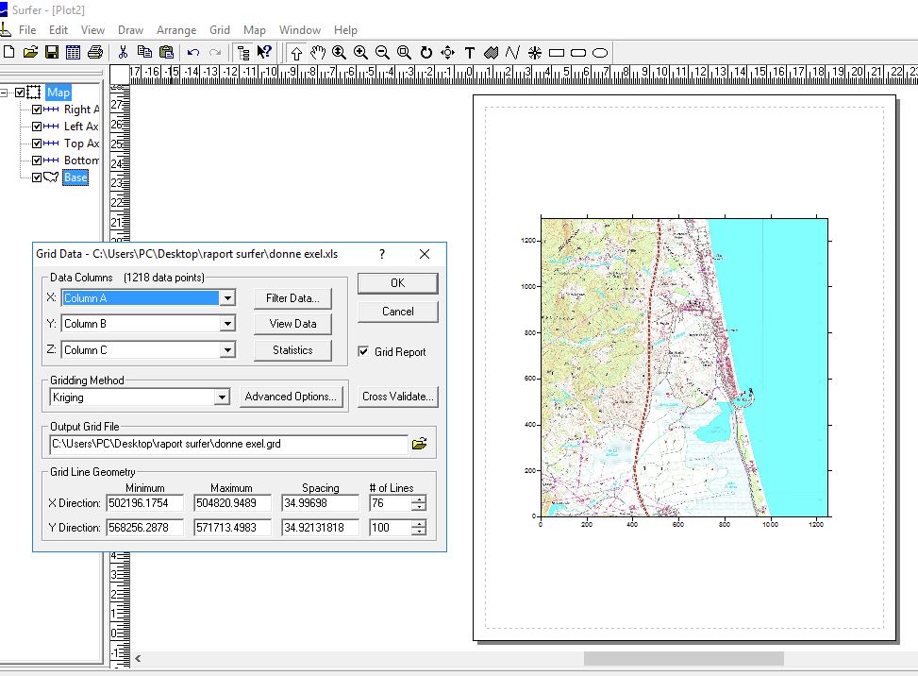Click the Cross Validate button

tap(398, 397)
